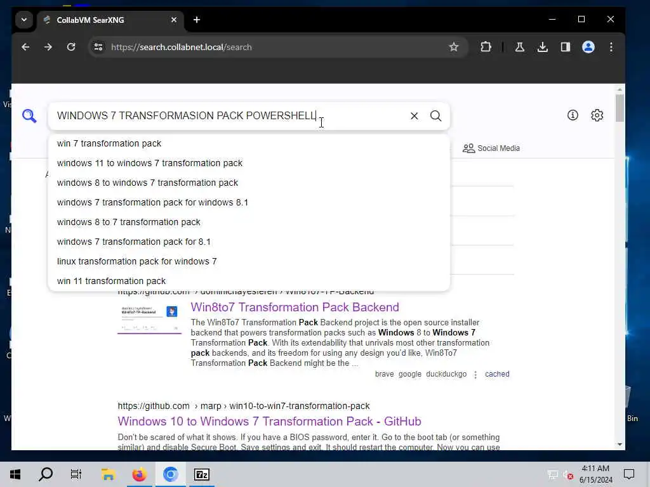Switch to the Social Media category tab

pos(491,148)
